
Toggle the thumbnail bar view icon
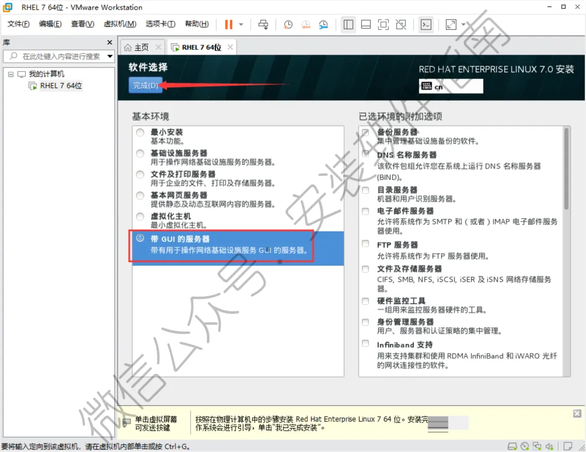(366, 24)
